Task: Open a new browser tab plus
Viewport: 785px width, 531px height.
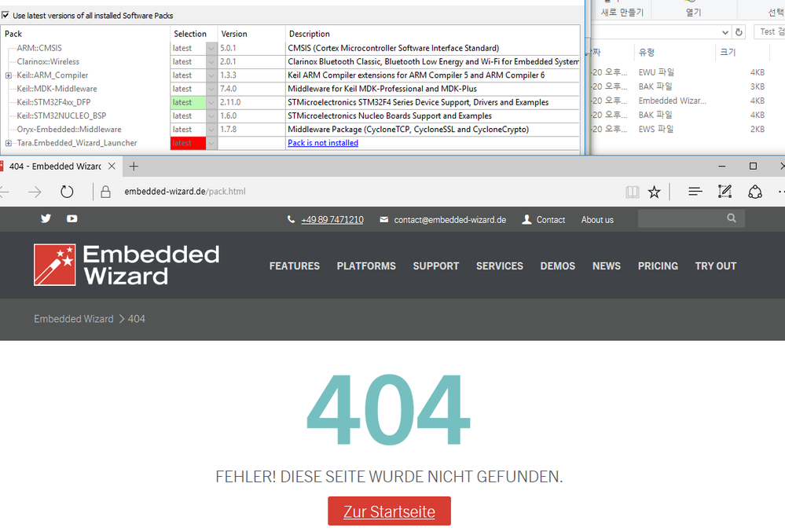Action: [134, 167]
